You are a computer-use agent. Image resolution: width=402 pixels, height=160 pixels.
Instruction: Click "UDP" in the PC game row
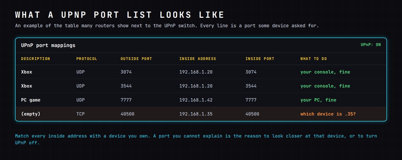coord(80,100)
